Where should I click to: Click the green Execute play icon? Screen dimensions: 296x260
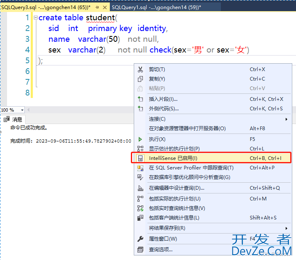point(140,139)
